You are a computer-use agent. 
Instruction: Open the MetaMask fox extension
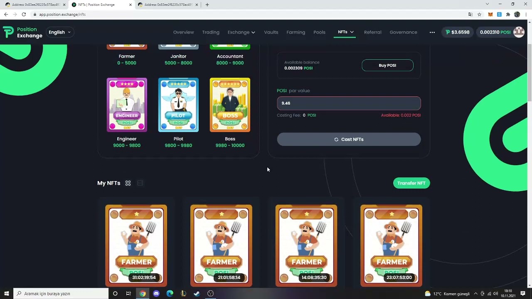pyautogui.click(x=490, y=14)
